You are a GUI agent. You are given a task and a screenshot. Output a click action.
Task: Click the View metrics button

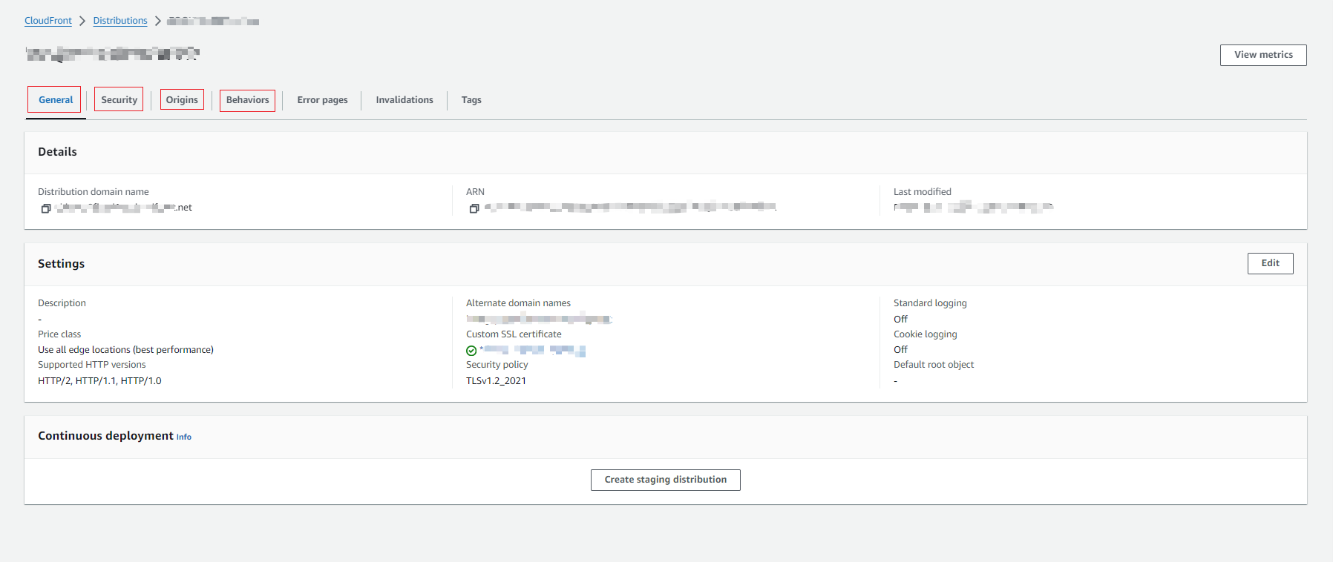(x=1263, y=55)
